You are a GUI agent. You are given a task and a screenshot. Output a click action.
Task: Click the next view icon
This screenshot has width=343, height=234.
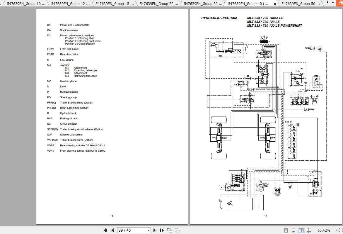[177, 230]
